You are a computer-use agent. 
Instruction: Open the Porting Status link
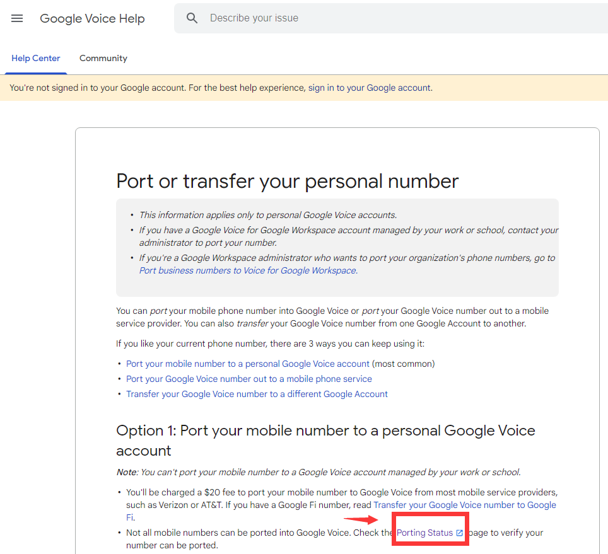point(424,533)
